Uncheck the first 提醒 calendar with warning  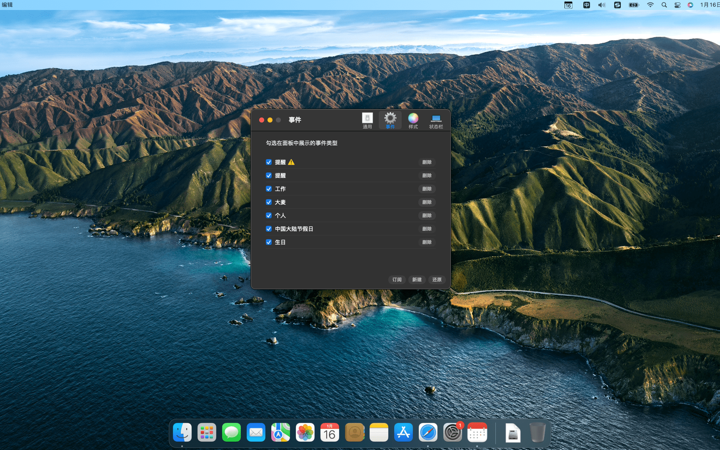pyautogui.click(x=269, y=162)
